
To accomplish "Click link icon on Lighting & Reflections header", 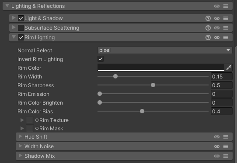I will pyautogui.click(x=217, y=6).
